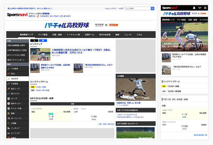
Task: Open the 地方大会日程 nav tab
Action: (105, 35)
